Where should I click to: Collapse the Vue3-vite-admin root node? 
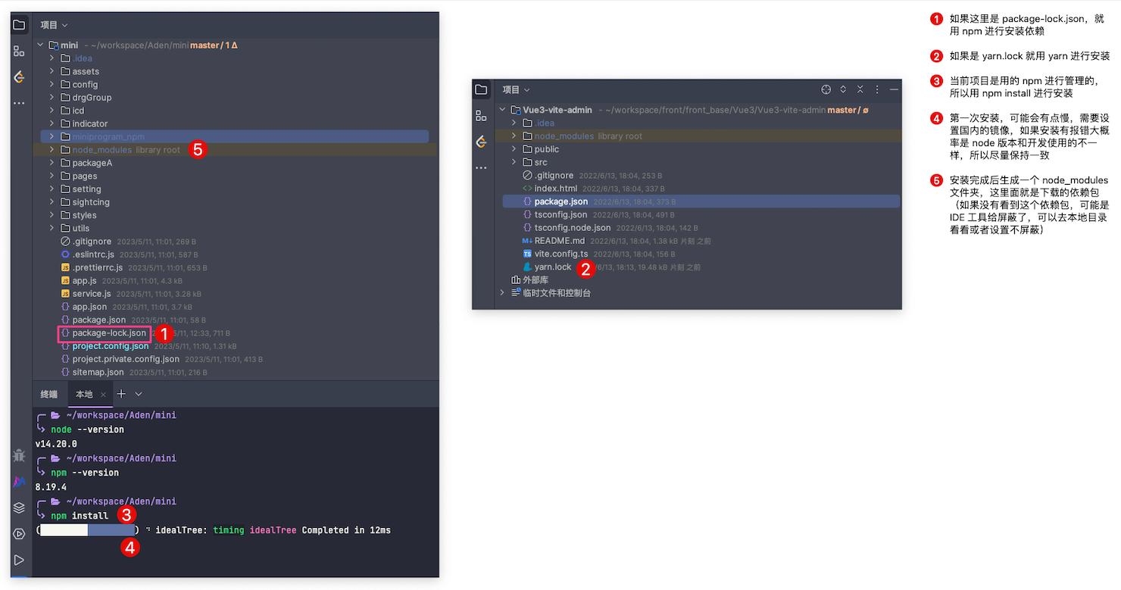click(501, 110)
